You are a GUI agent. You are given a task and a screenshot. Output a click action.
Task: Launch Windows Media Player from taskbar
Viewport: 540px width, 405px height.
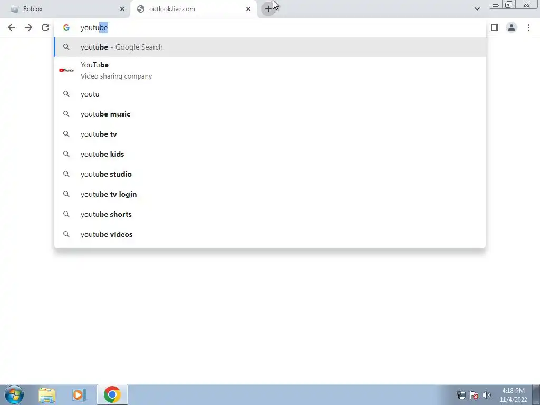click(x=79, y=394)
